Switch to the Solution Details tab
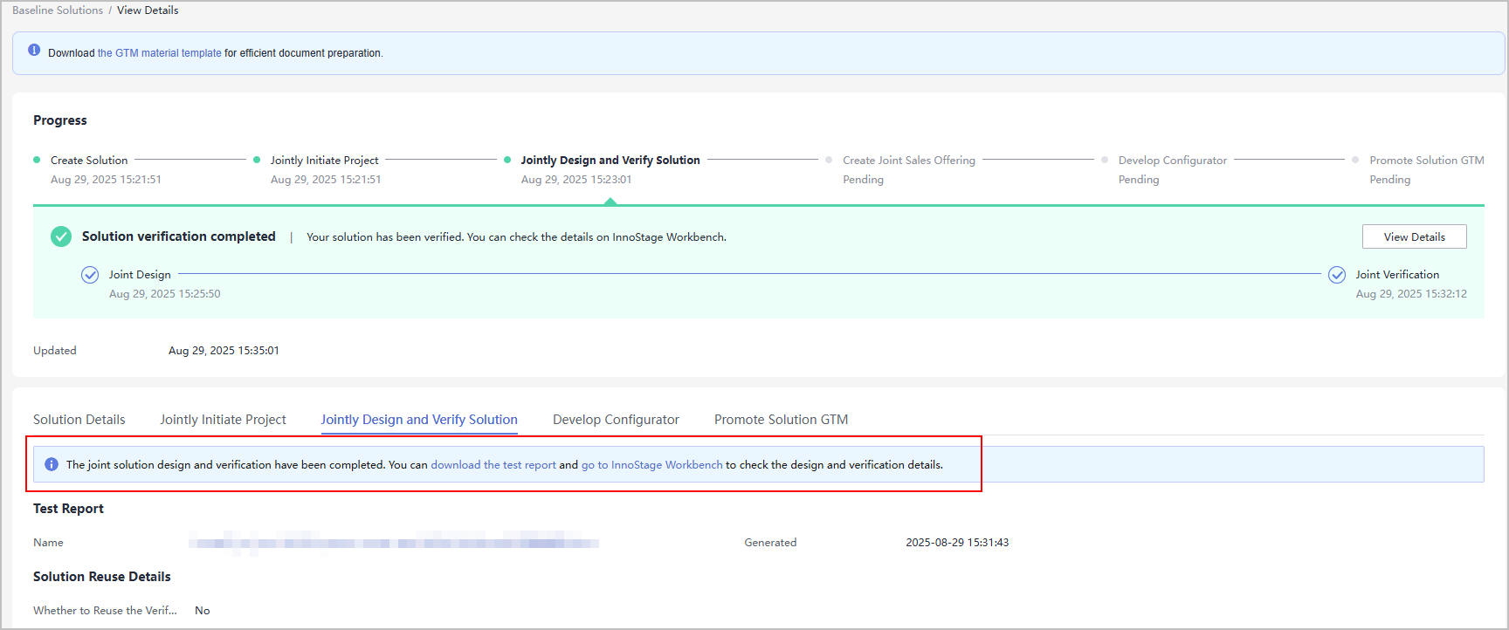 tap(79, 420)
